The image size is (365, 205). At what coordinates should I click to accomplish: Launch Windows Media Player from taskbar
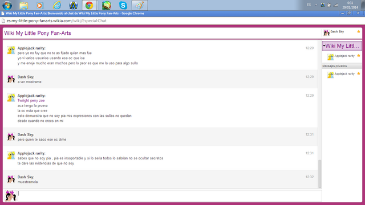point(40,5)
